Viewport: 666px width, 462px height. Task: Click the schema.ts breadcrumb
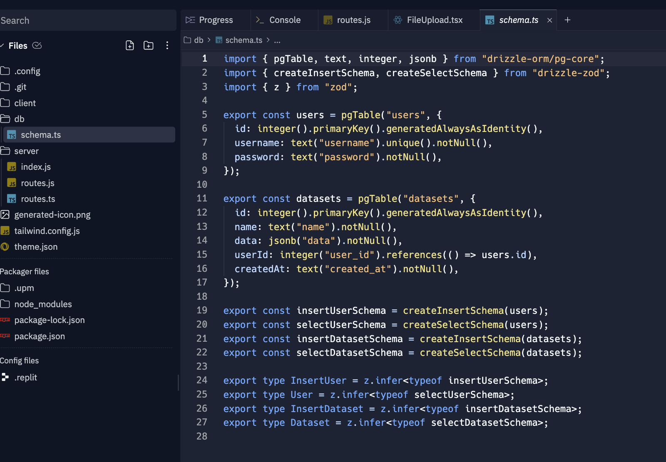(239, 40)
